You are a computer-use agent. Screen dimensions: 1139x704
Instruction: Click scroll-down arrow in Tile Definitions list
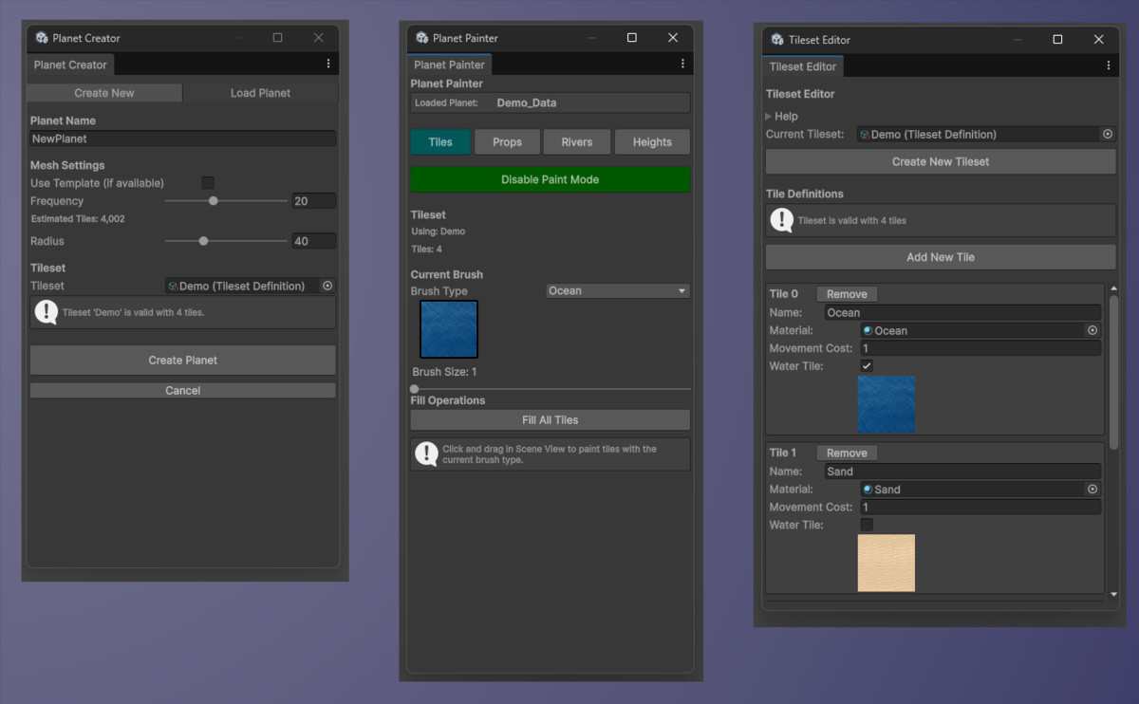[1113, 594]
